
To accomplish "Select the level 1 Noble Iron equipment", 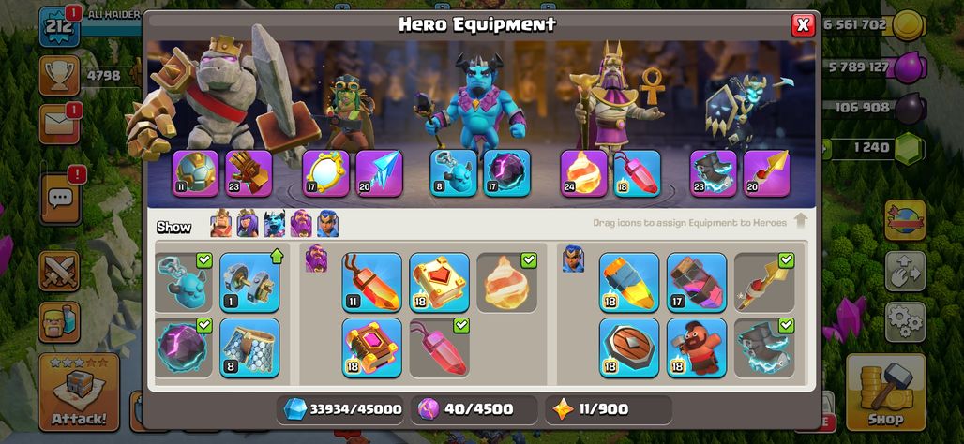I will point(249,282).
